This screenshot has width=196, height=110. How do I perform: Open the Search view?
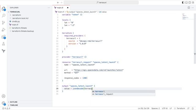pos(3,16)
